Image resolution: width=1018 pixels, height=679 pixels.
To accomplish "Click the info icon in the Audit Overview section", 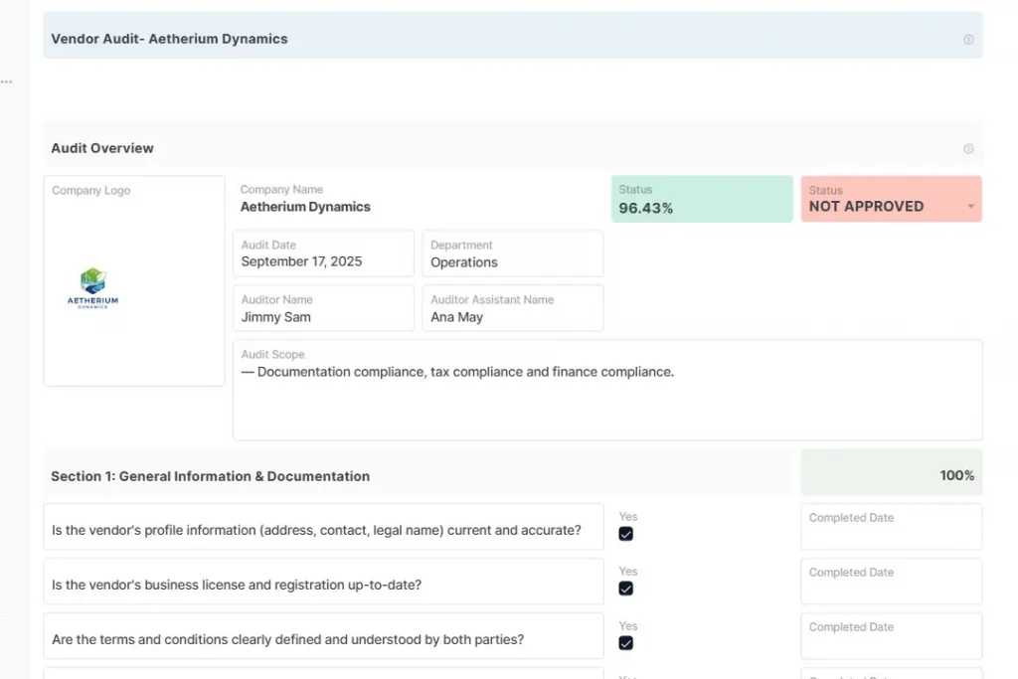I will click(968, 148).
